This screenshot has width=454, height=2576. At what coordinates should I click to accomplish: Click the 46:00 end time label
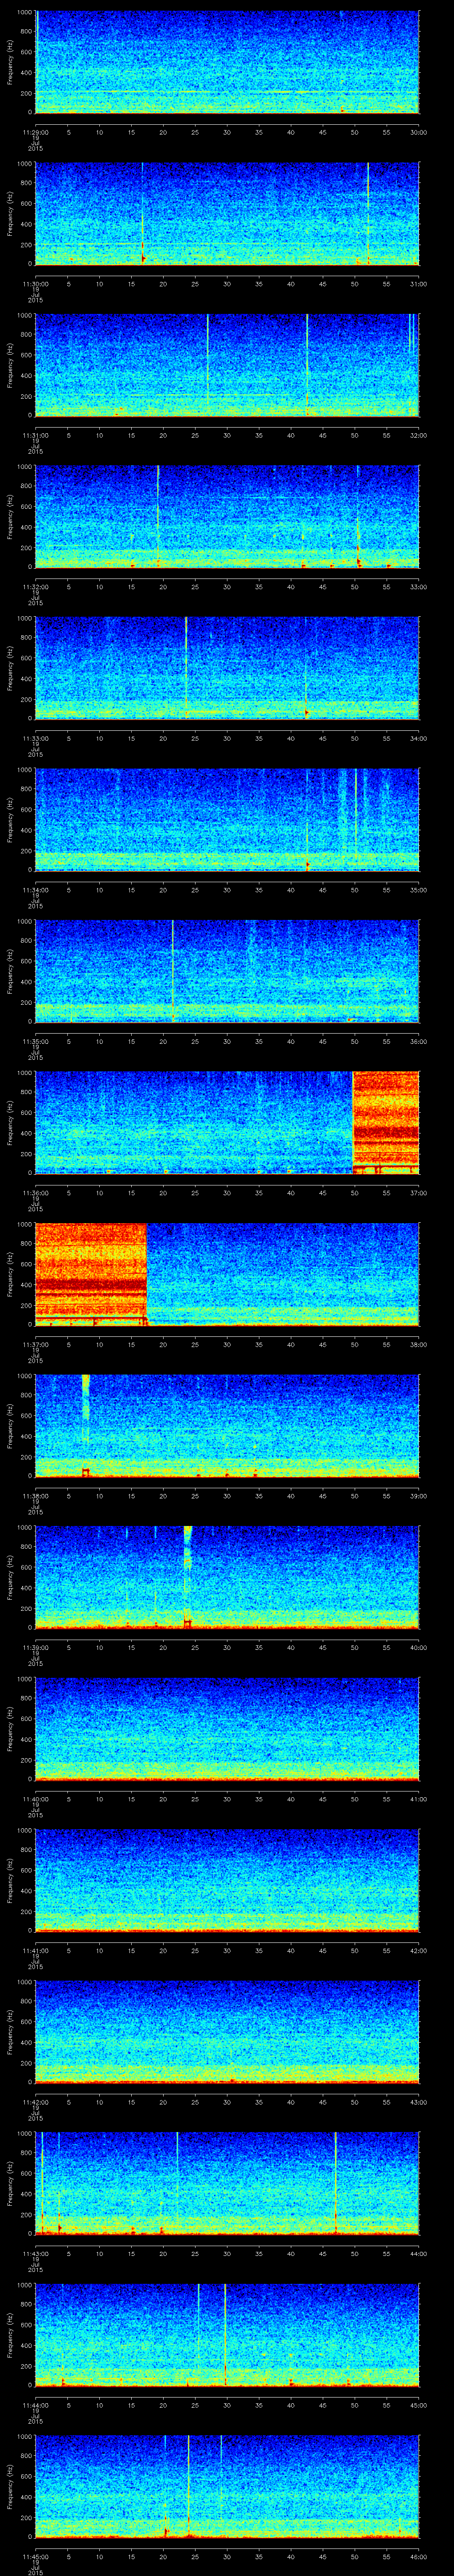(x=418, y=2556)
